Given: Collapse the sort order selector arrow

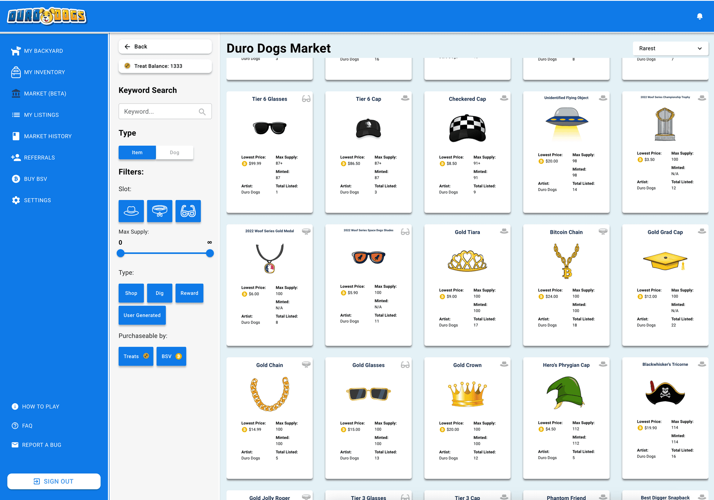Looking at the screenshot, I should (x=700, y=48).
